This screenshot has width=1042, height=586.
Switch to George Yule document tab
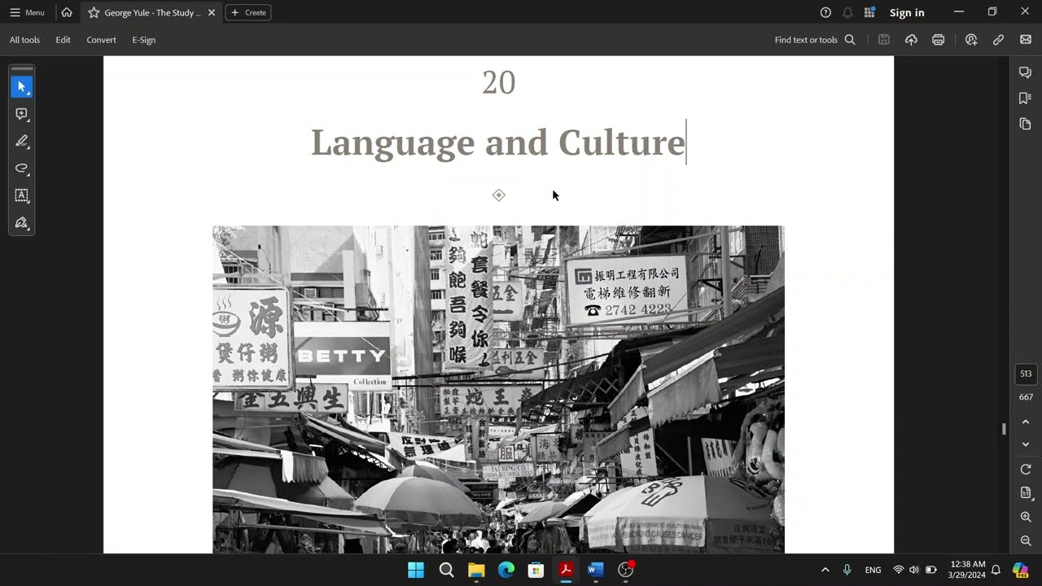point(151,12)
